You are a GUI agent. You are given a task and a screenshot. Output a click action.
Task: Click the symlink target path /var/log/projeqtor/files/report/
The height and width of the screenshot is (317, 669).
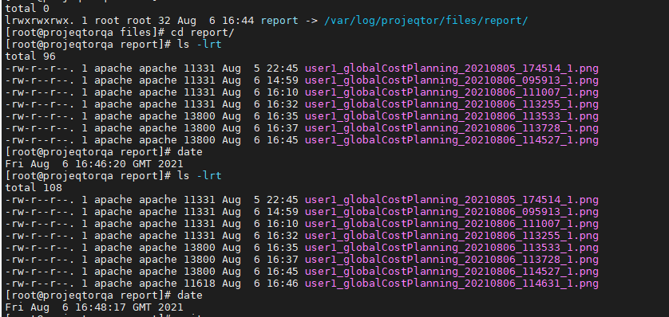click(x=426, y=21)
